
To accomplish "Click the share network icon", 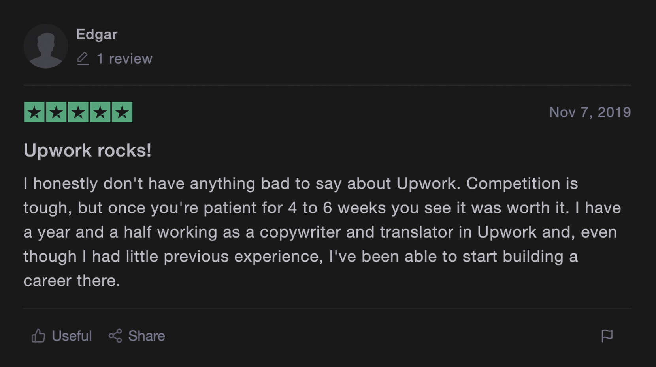I will pyautogui.click(x=115, y=336).
